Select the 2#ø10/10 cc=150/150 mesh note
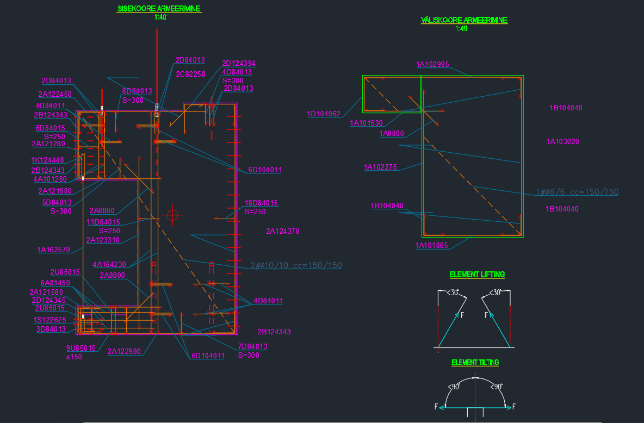This screenshot has width=644, height=423. click(296, 265)
